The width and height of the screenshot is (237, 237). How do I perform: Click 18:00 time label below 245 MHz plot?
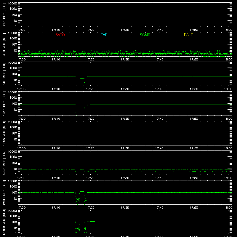click(x=228, y=30)
